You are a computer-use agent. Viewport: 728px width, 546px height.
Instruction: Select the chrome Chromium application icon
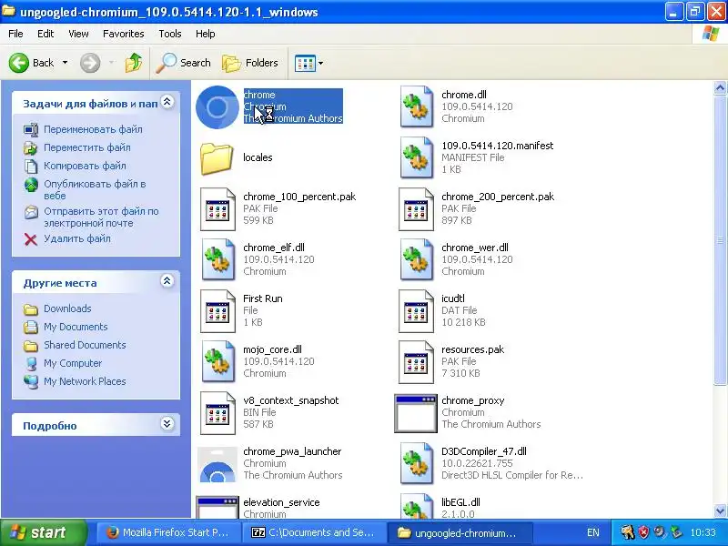pos(217,106)
